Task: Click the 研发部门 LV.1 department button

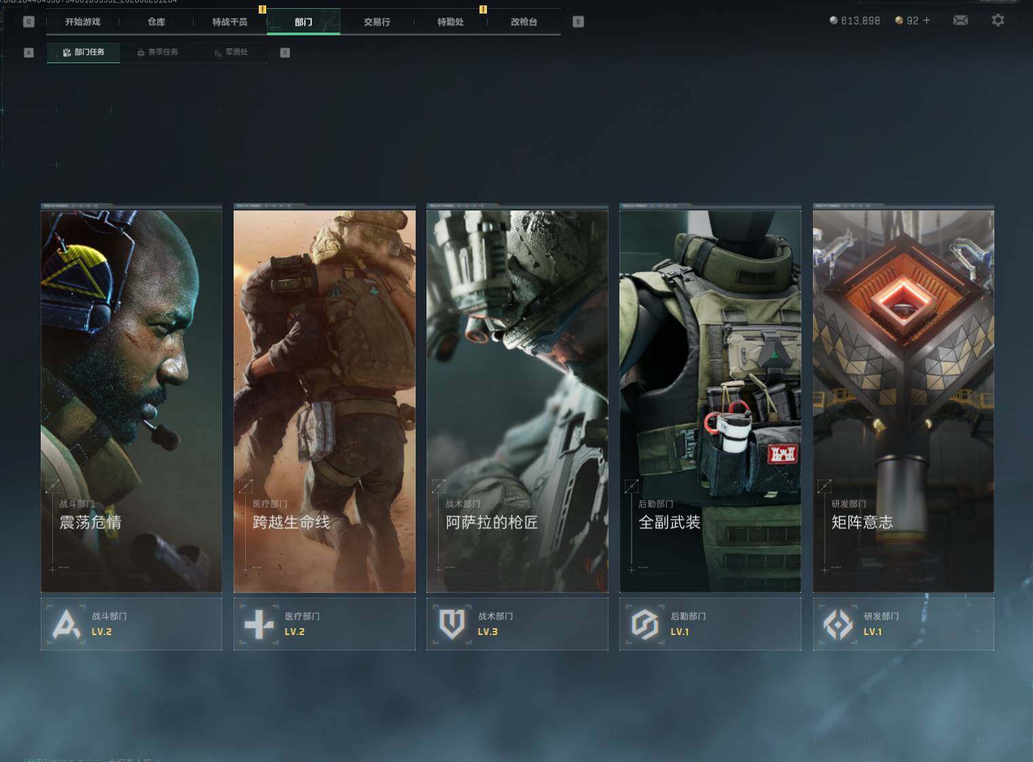Action: (x=903, y=624)
